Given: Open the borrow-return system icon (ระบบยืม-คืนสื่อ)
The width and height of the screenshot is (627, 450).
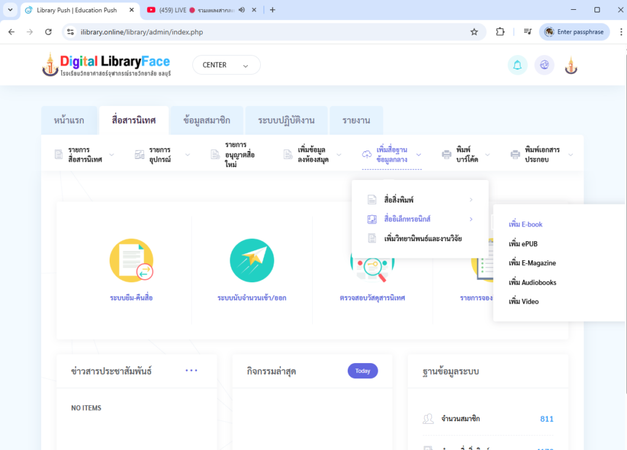Looking at the screenshot, I should pos(131,260).
